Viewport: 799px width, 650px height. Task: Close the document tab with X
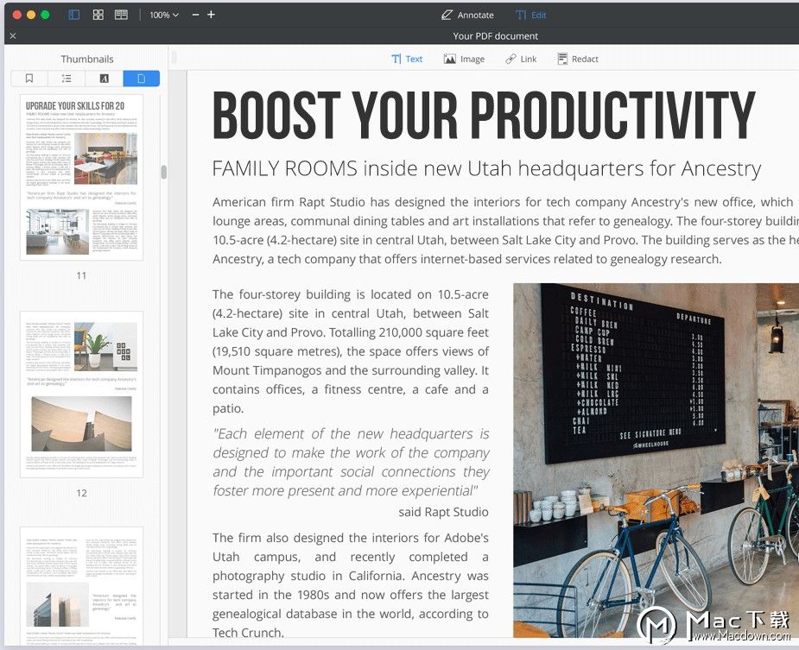tap(13, 35)
